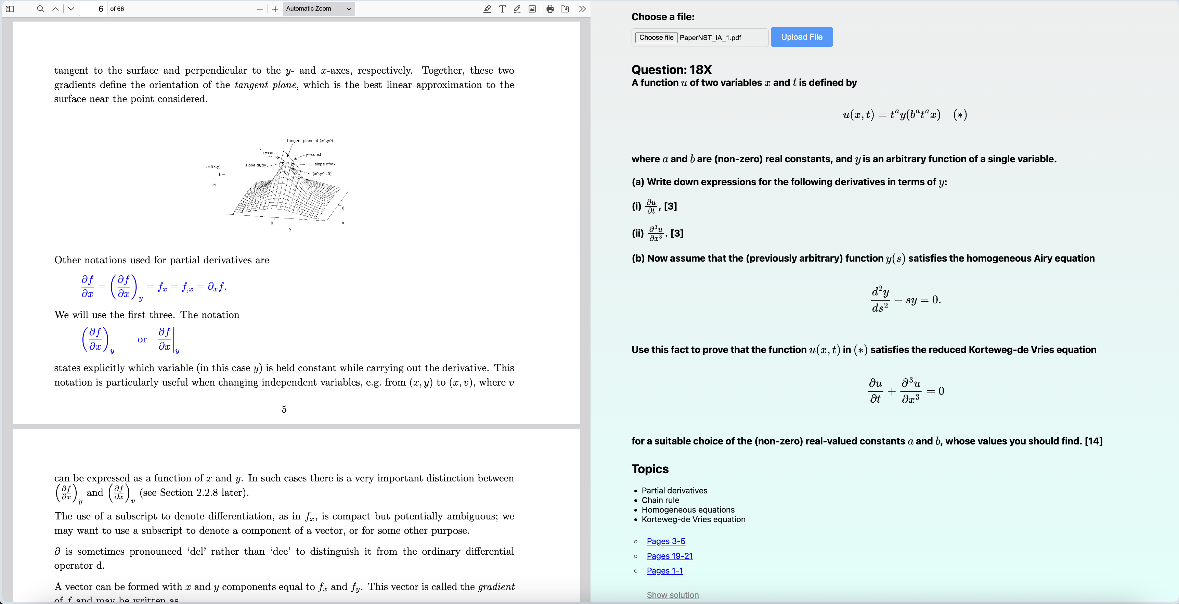
Task: Expand the Show solution link
Action: pos(672,595)
